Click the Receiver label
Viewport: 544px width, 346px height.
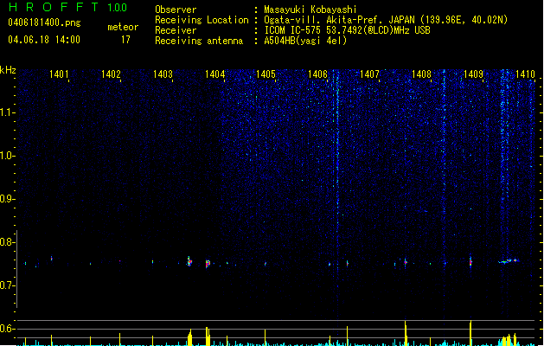pos(176,30)
